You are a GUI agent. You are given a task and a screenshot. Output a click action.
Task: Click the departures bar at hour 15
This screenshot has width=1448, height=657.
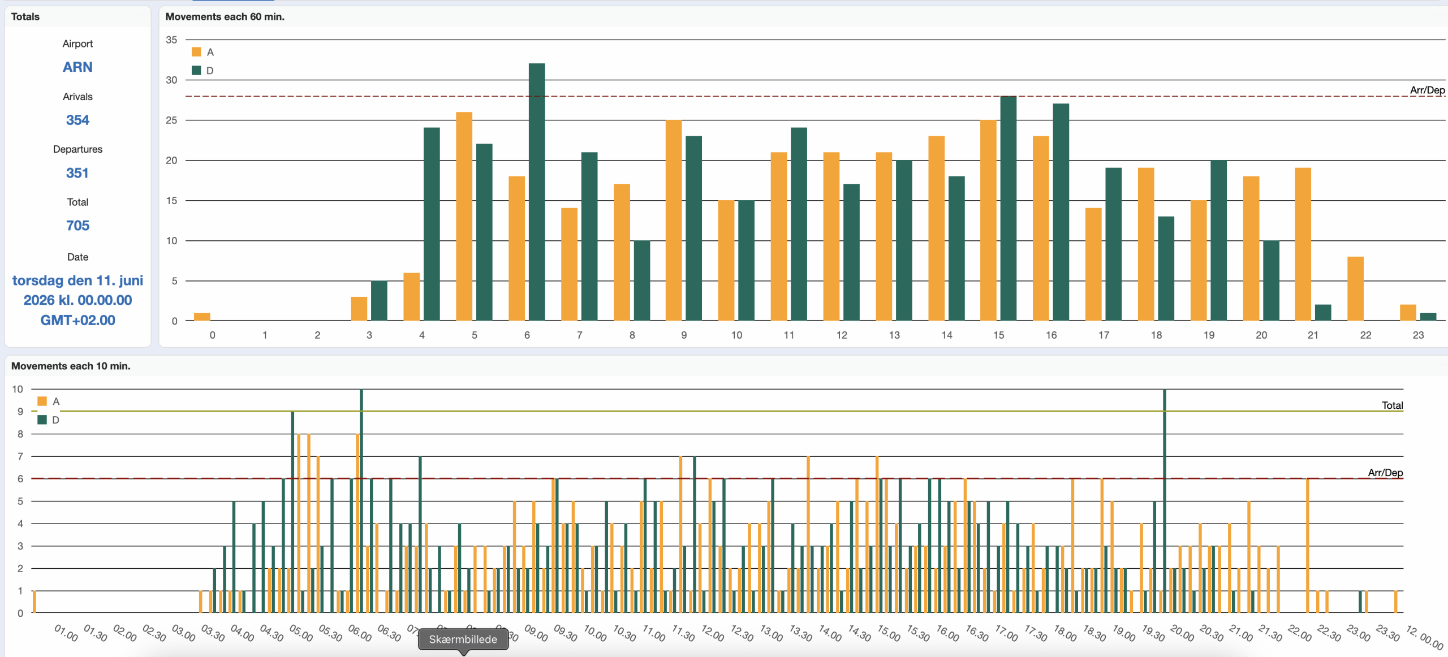(1008, 209)
